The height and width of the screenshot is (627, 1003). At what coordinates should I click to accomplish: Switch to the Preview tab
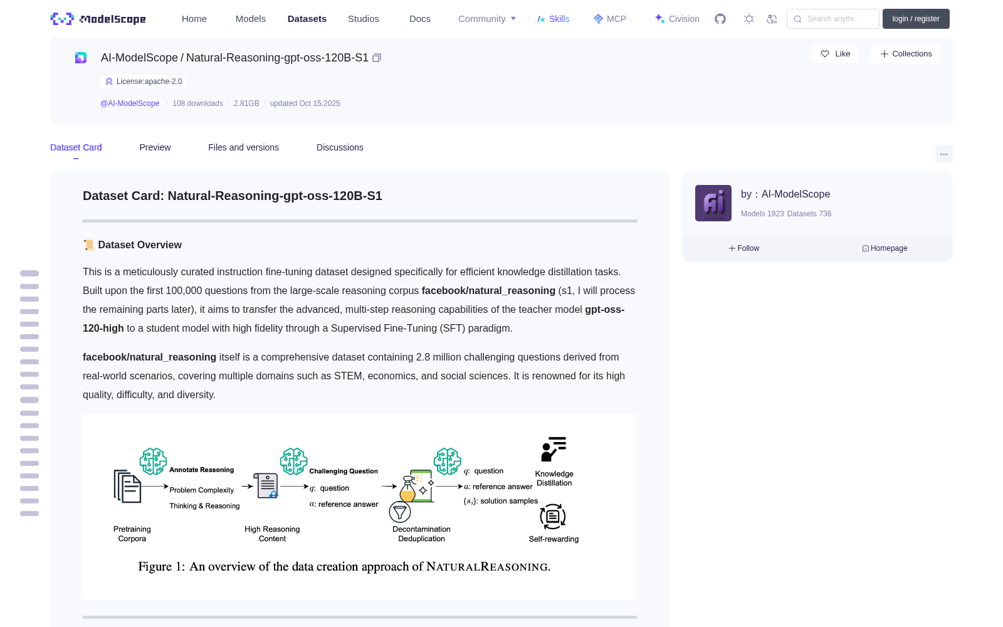point(155,147)
